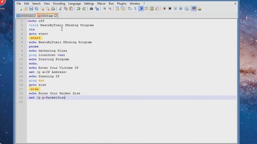Image resolution: width=257 pixels, height=144 pixels.
Task: Click the Print icon in toolbar
Action: [x=53, y=9]
